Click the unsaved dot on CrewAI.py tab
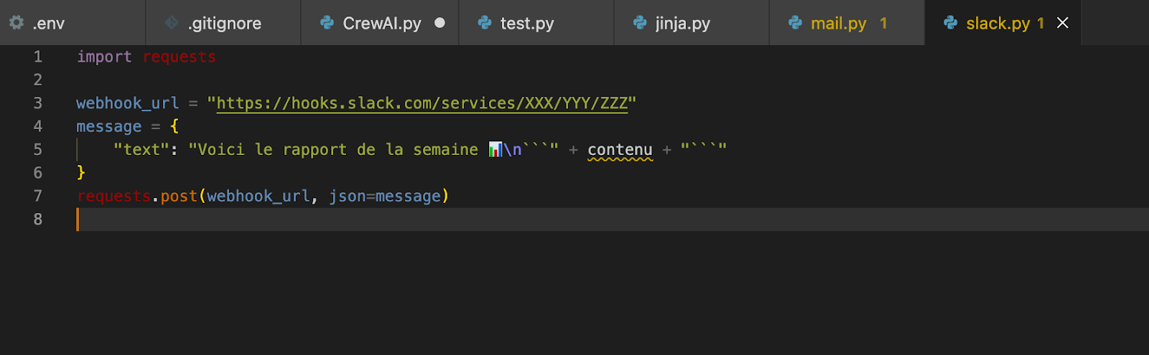 (x=439, y=23)
